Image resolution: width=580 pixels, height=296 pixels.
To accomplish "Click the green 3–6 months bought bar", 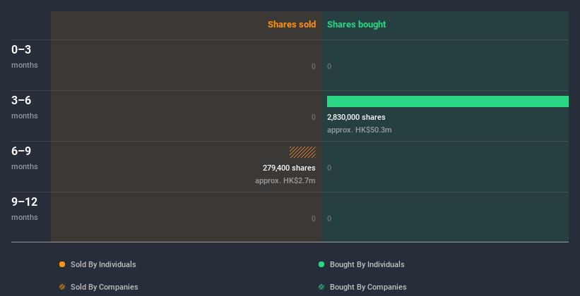I will (448, 101).
